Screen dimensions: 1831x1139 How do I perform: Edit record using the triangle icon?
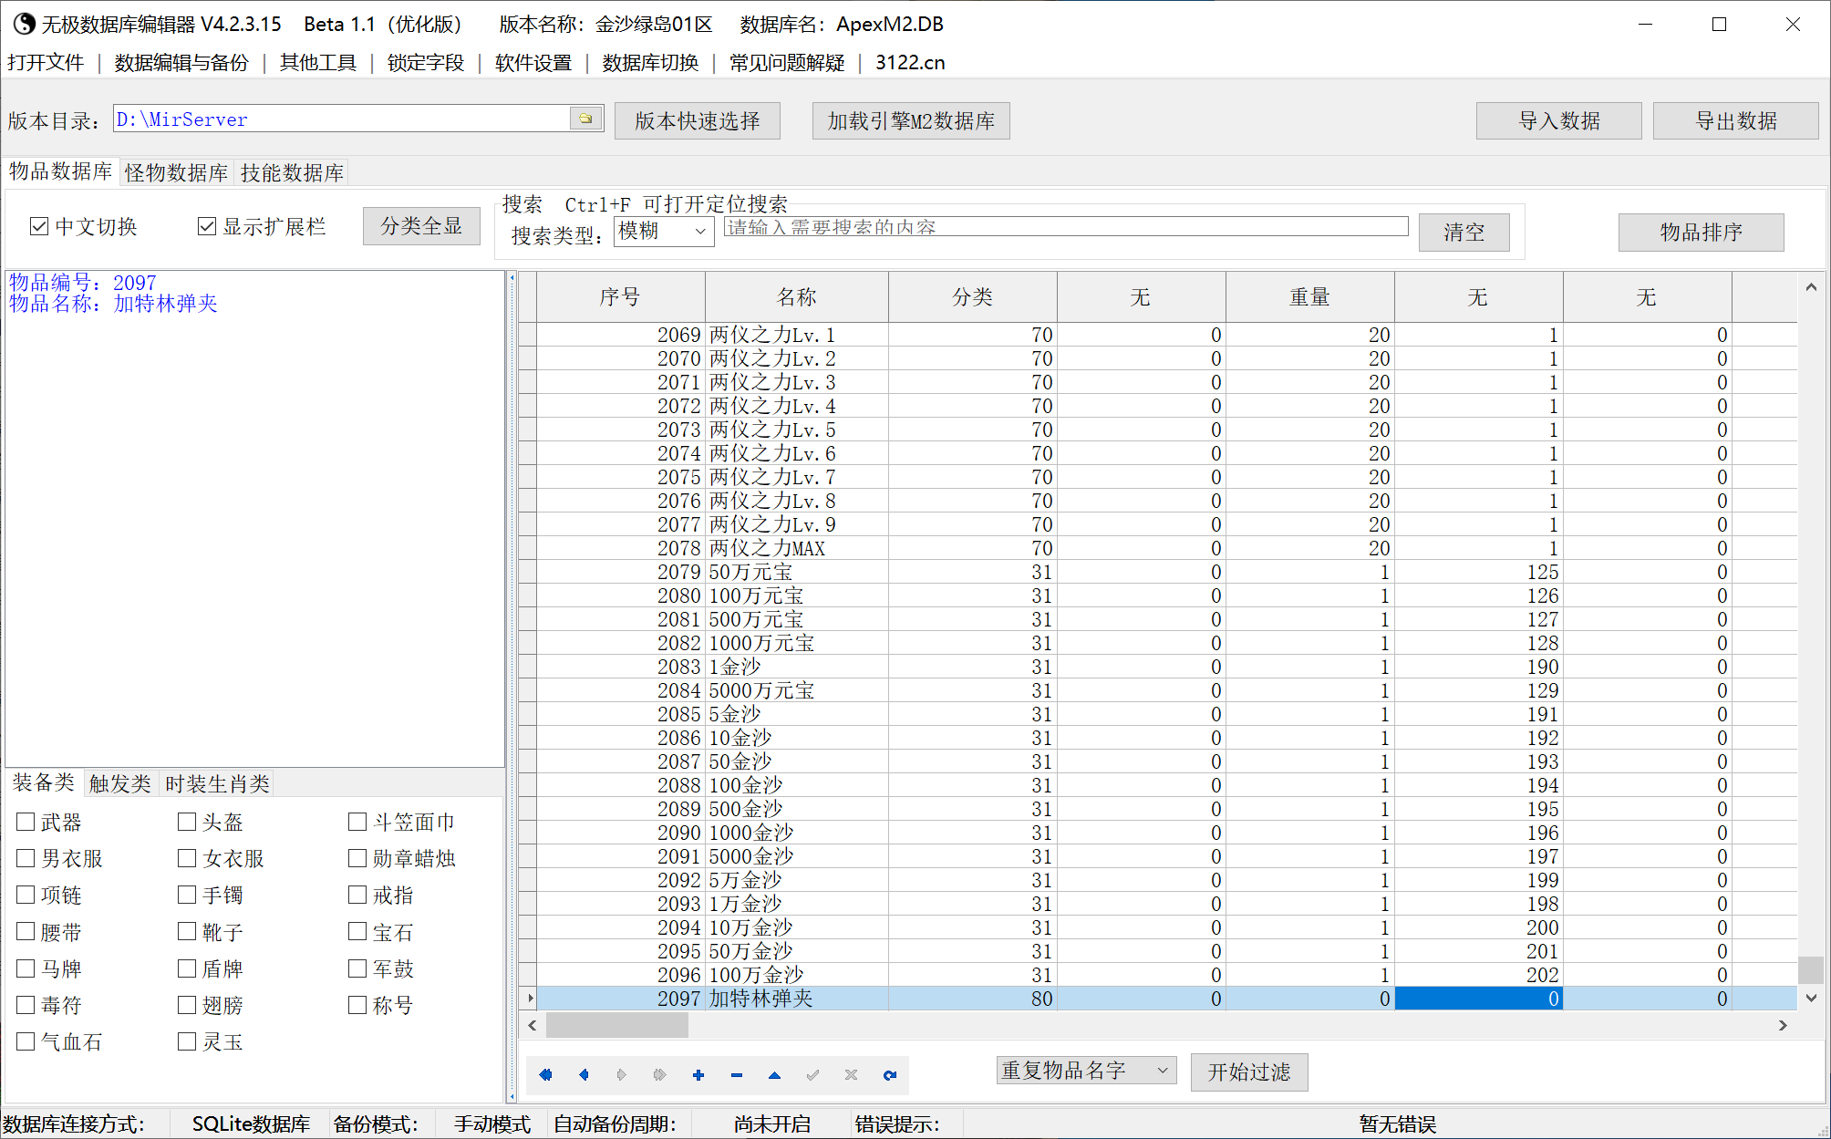click(x=774, y=1074)
